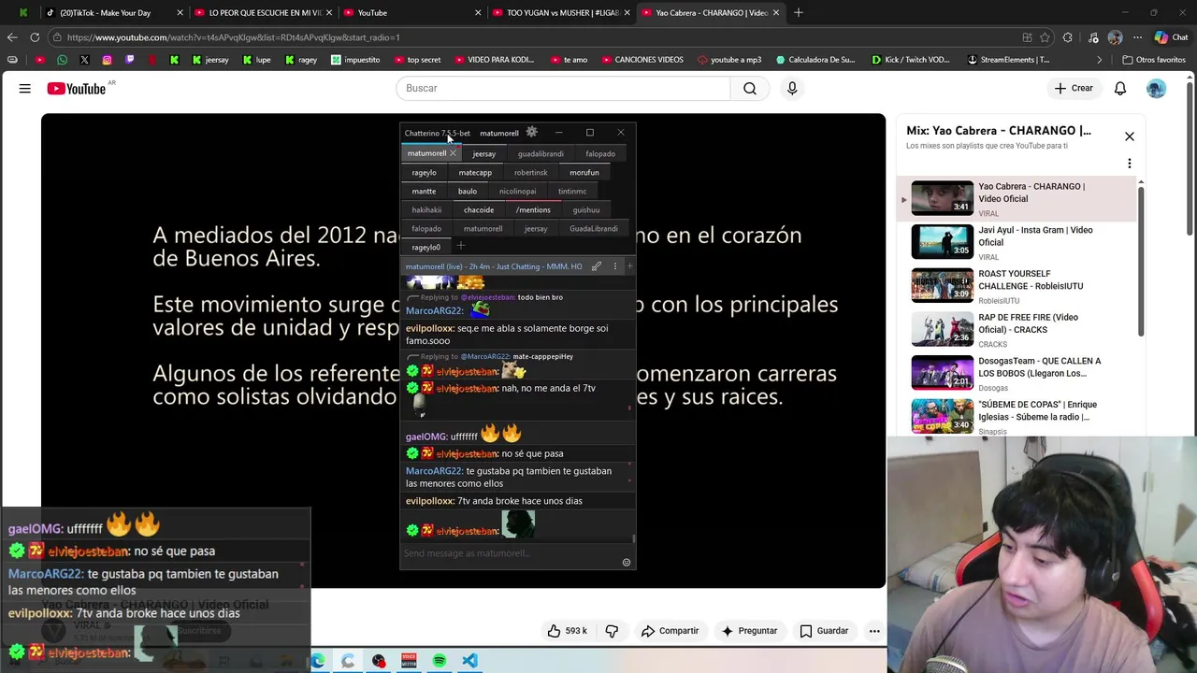The width and height of the screenshot is (1197, 673).
Task: Add a new Chatterino tab with the plus
Action: pyautogui.click(x=460, y=246)
